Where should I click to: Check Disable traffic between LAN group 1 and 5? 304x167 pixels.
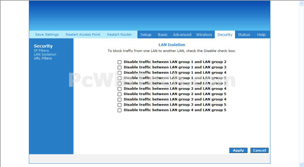(x=120, y=78)
